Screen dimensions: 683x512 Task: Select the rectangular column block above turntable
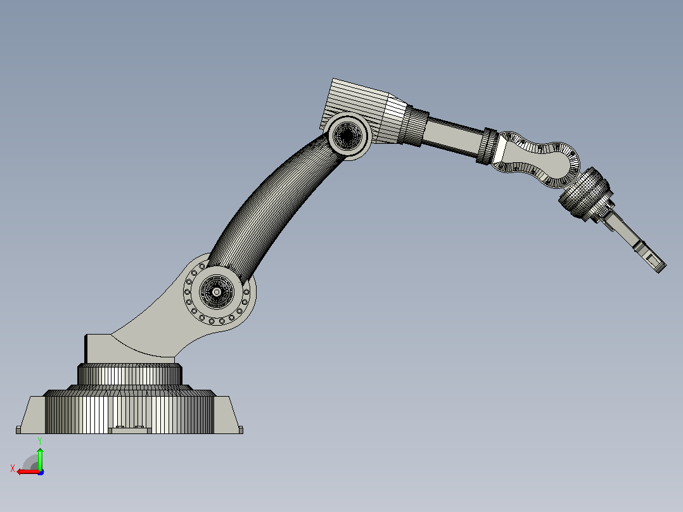point(98,349)
